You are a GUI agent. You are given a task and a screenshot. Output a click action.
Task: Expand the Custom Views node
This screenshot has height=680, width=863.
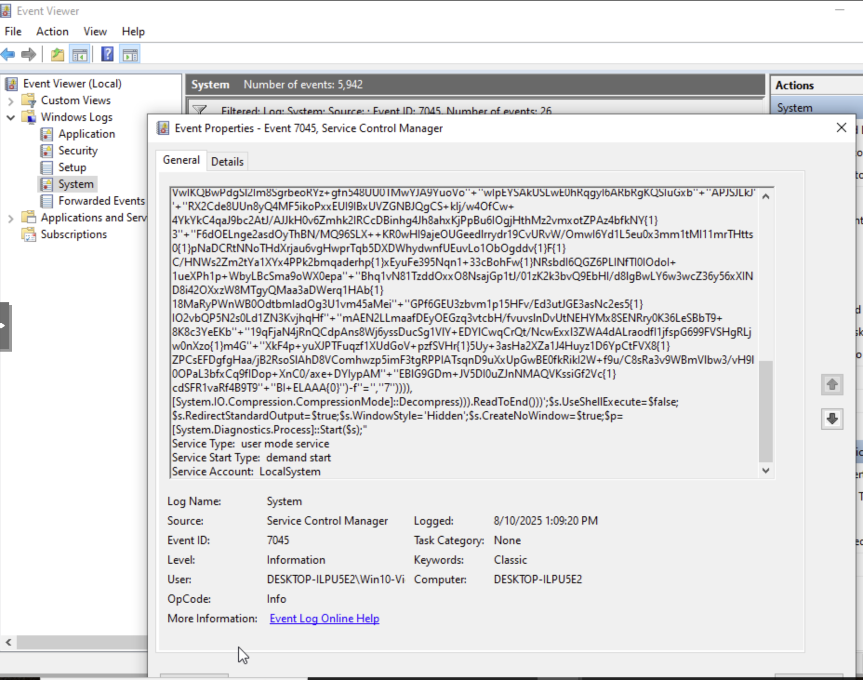coord(11,101)
